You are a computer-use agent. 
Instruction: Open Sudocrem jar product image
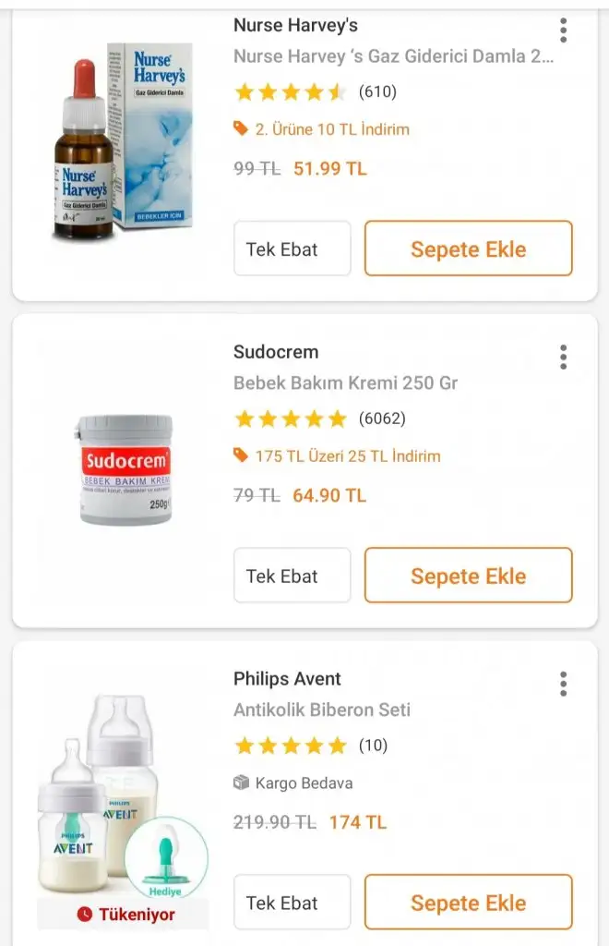[x=125, y=469]
